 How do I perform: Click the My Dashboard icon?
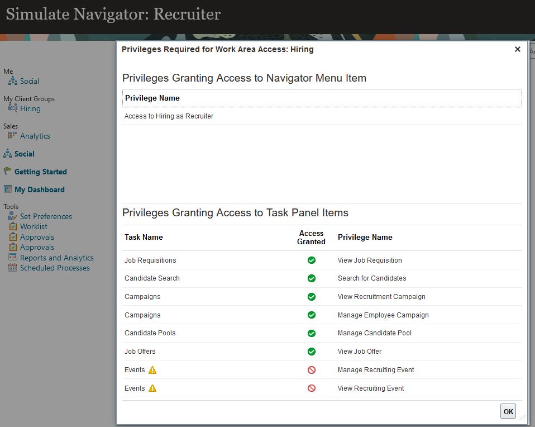coord(7,189)
